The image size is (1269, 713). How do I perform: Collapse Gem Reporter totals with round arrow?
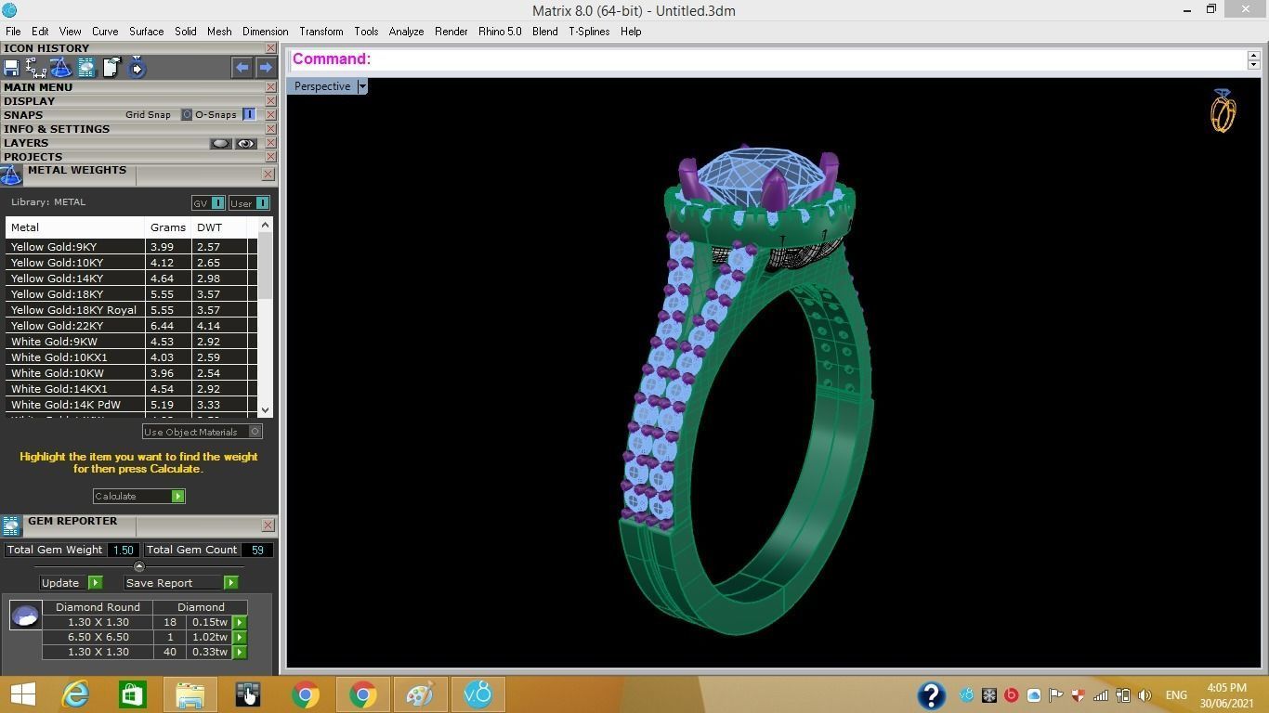point(139,566)
